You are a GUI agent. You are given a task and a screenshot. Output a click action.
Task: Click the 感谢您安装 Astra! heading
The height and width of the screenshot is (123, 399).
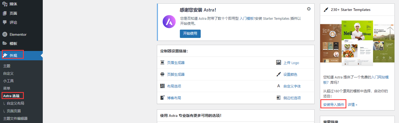tap(198, 10)
